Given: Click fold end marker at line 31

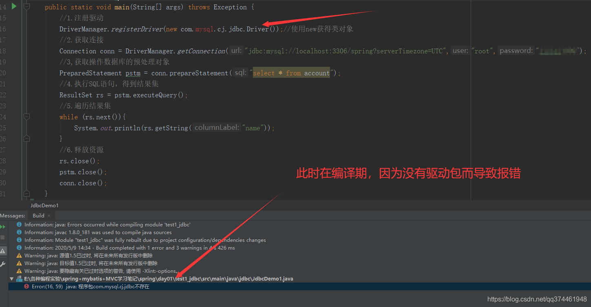Looking at the screenshot, I should (27, 193).
